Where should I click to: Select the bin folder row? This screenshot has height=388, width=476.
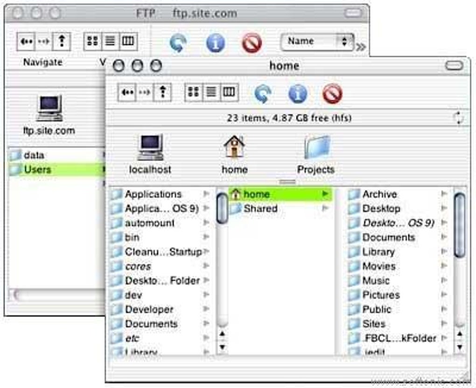[x=161, y=237]
